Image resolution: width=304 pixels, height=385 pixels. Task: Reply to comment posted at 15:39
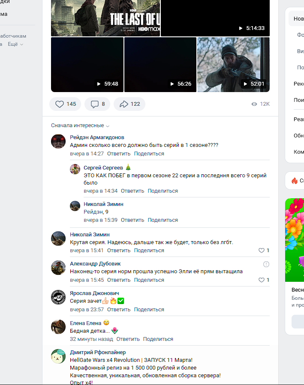click(x=132, y=220)
